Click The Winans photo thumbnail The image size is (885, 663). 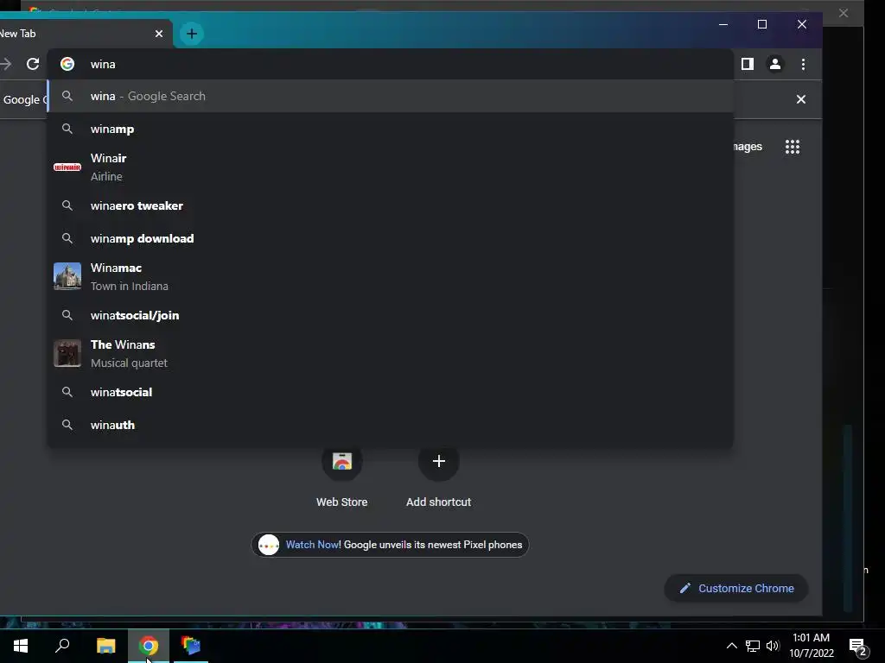(x=67, y=353)
